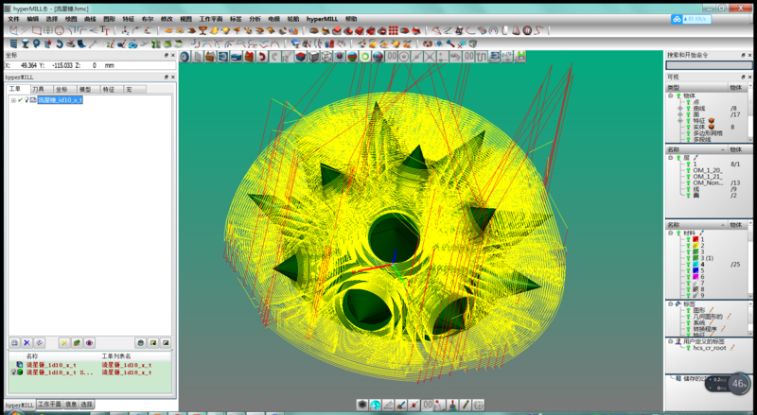Image resolution: width=757 pixels, height=415 pixels.
Task: Collapse the 材料 material tree
Action: pos(671,233)
